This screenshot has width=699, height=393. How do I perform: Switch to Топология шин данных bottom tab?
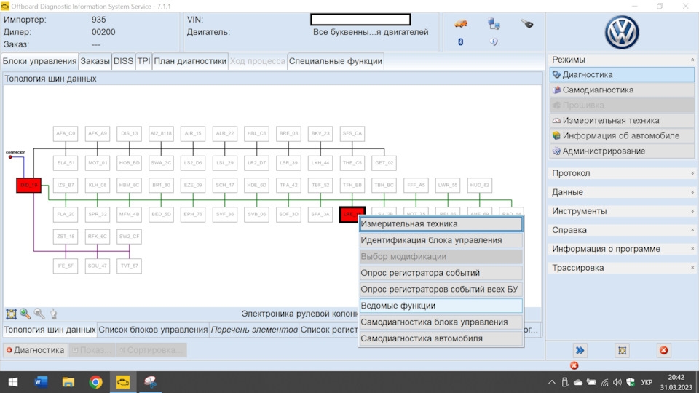50,330
